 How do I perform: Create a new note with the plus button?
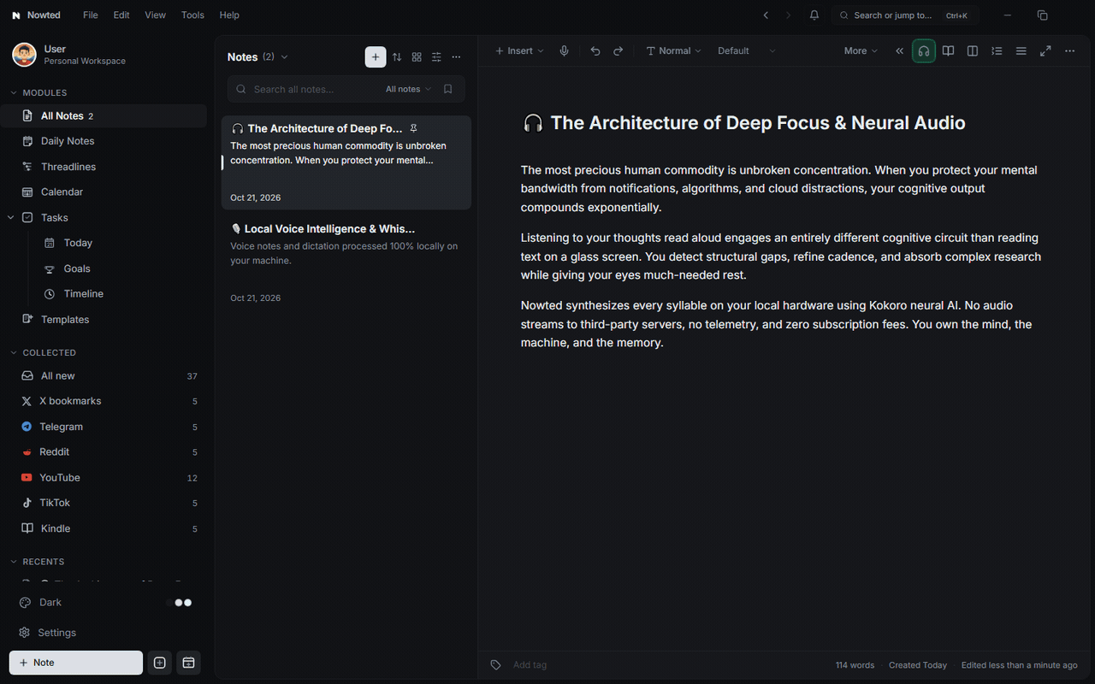click(x=376, y=57)
